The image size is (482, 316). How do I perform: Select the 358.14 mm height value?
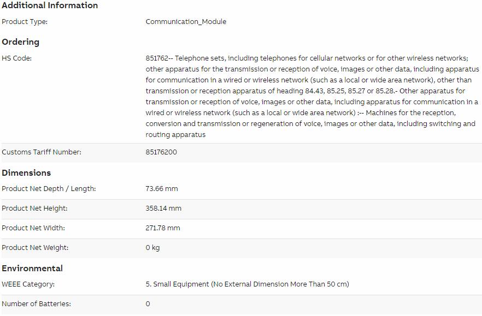163,208
